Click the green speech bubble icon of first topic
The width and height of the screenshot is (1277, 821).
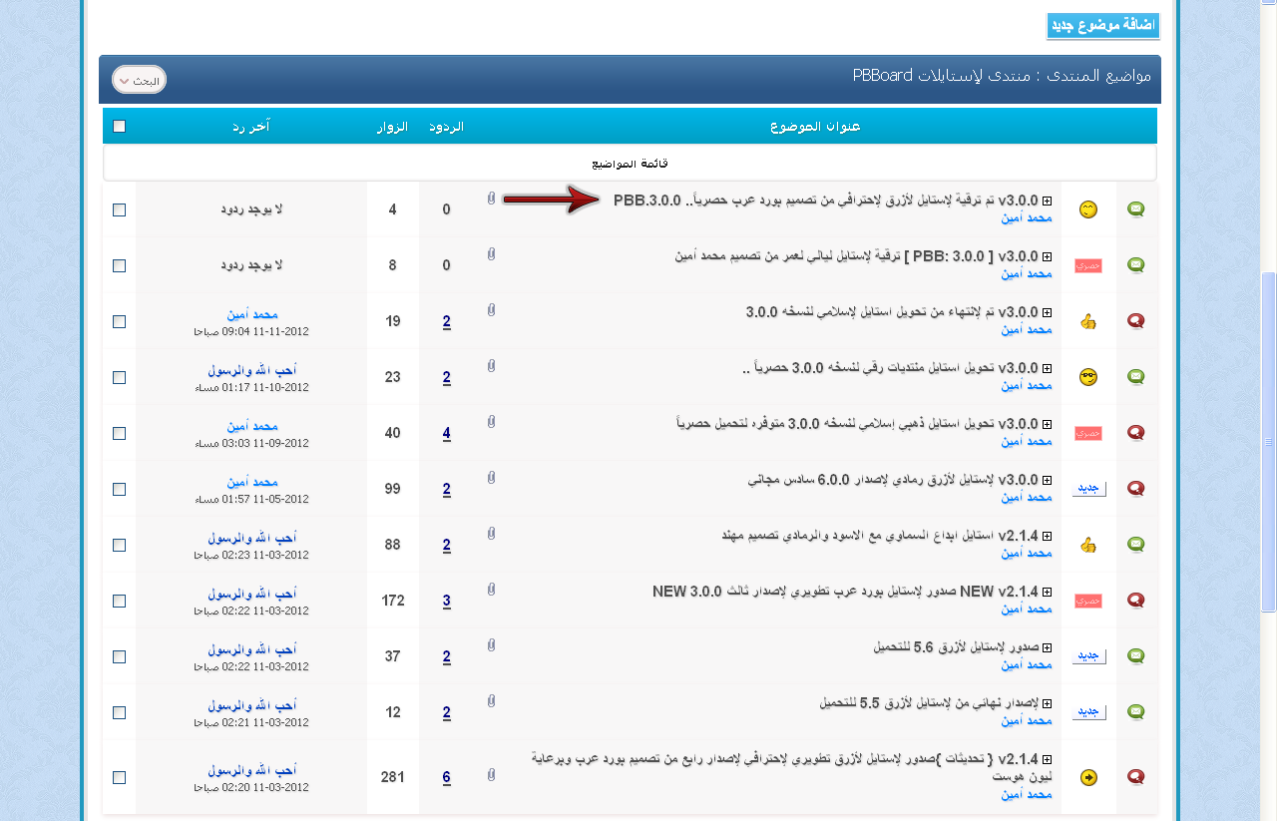tap(1135, 209)
